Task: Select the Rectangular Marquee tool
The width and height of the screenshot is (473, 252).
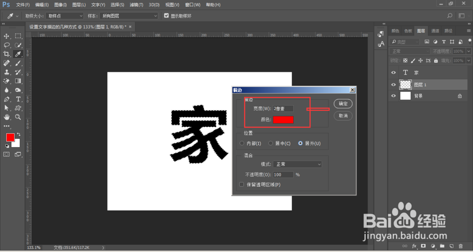Action: 18,36
